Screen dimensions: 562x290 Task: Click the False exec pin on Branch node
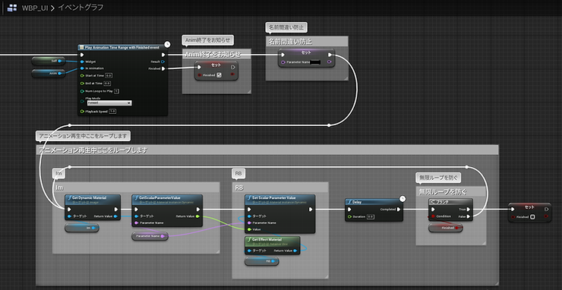pyautogui.click(x=469, y=216)
